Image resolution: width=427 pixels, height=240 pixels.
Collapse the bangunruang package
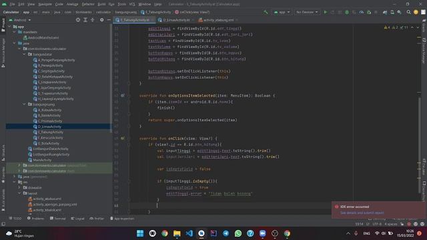pyautogui.click(x=24, y=105)
